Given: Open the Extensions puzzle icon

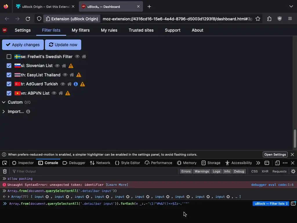Looking at the screenshot, I should click(269, 19).
